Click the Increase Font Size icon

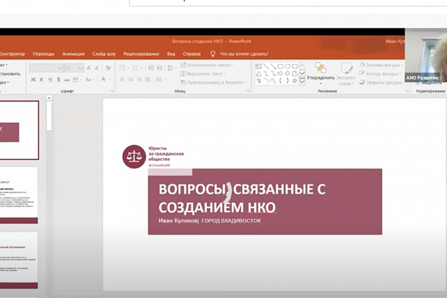tap(89, 68)
